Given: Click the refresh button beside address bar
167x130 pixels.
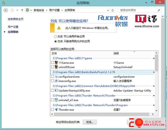Looking at the screenshot, I should 112,10.
